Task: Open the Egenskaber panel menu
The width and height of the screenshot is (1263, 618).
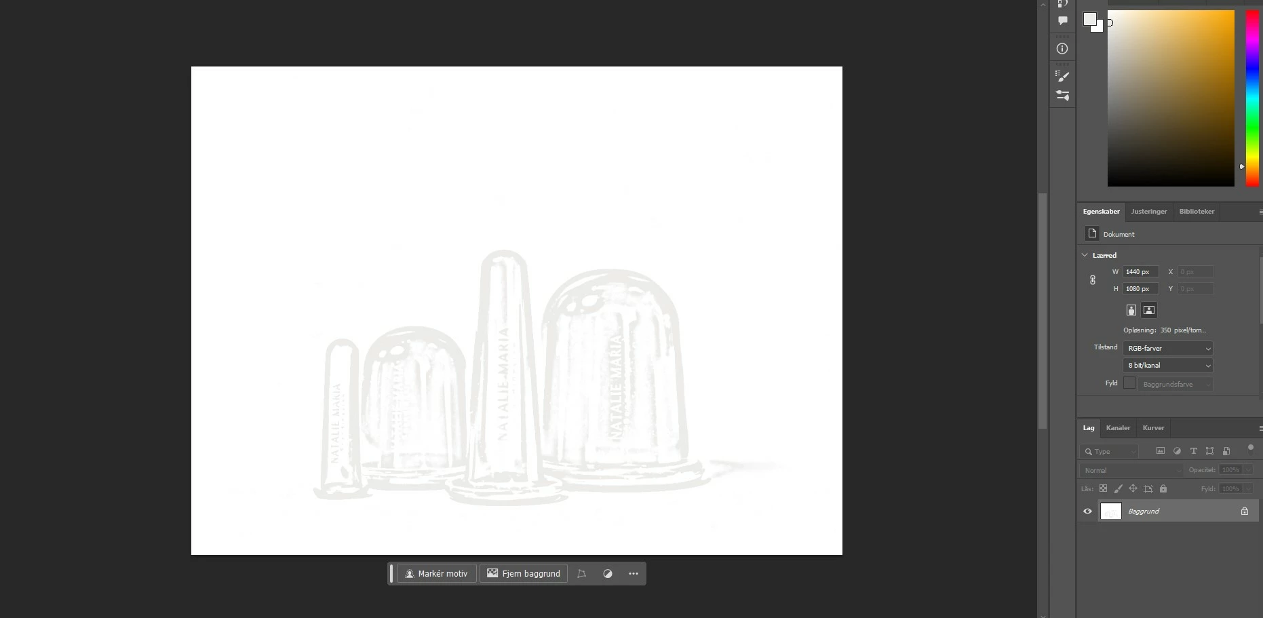Action: (x=1260, y=212)
